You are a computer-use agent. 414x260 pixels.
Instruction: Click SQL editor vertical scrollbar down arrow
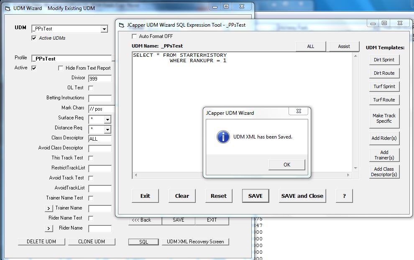tap(355, 168)
